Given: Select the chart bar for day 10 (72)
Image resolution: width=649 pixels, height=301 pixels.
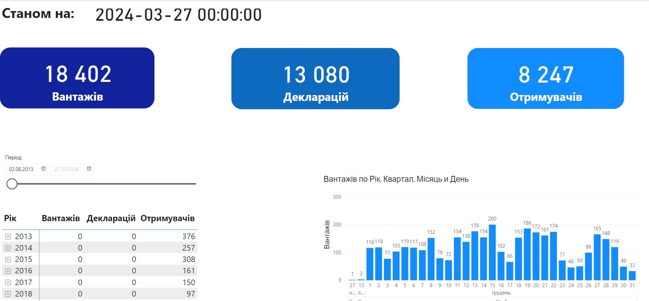Looking at the screenshot, I should pos(449,270).
